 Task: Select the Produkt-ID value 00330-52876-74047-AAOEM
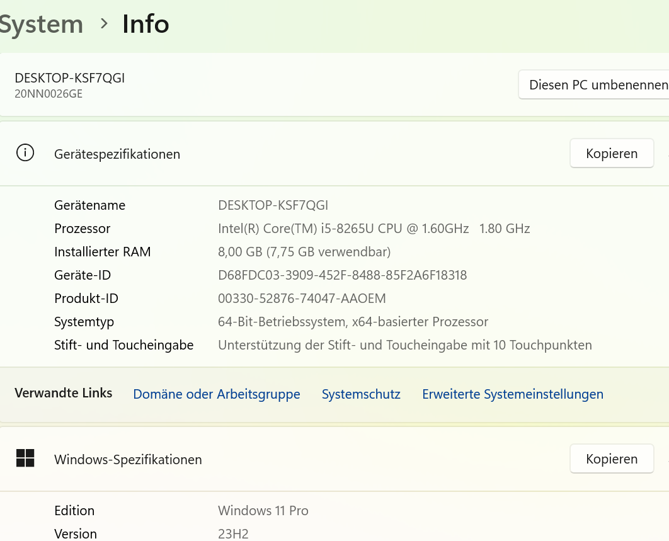[302, 299]
